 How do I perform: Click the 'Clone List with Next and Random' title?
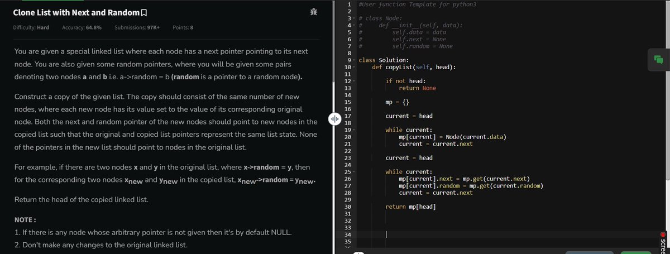[x=76, y=12]
